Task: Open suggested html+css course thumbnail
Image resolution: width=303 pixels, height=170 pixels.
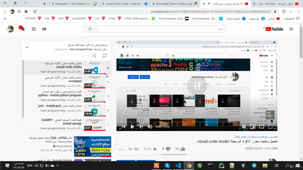Action: [92, 146]
